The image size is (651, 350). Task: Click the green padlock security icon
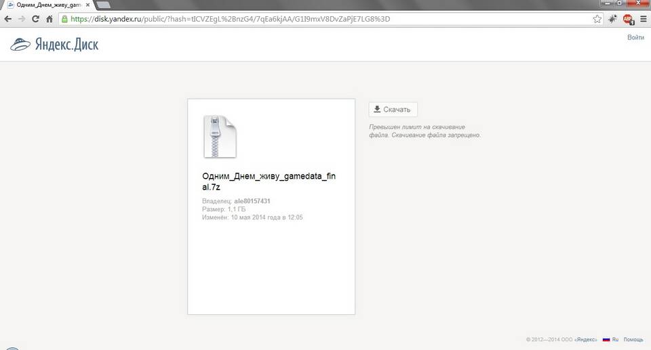coord(65,19)
